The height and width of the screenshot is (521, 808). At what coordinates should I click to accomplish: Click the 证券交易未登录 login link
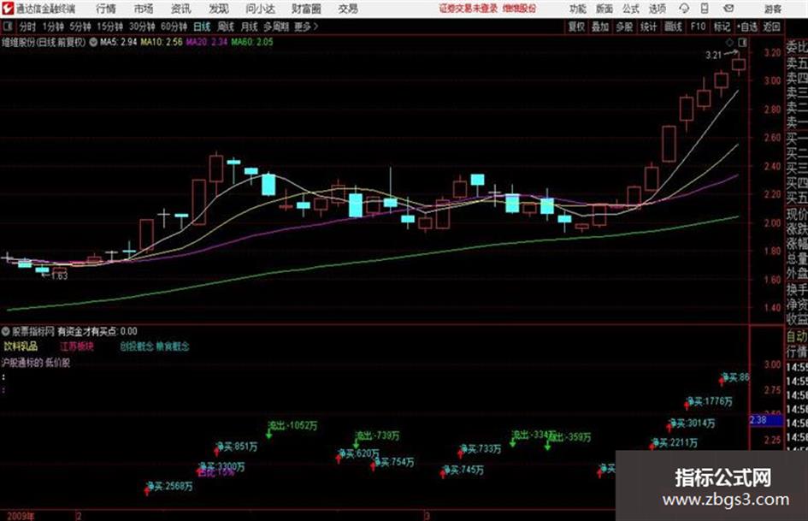click(469, 9)
